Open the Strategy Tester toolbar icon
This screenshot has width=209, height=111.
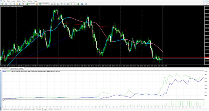[x=23, y=4]
